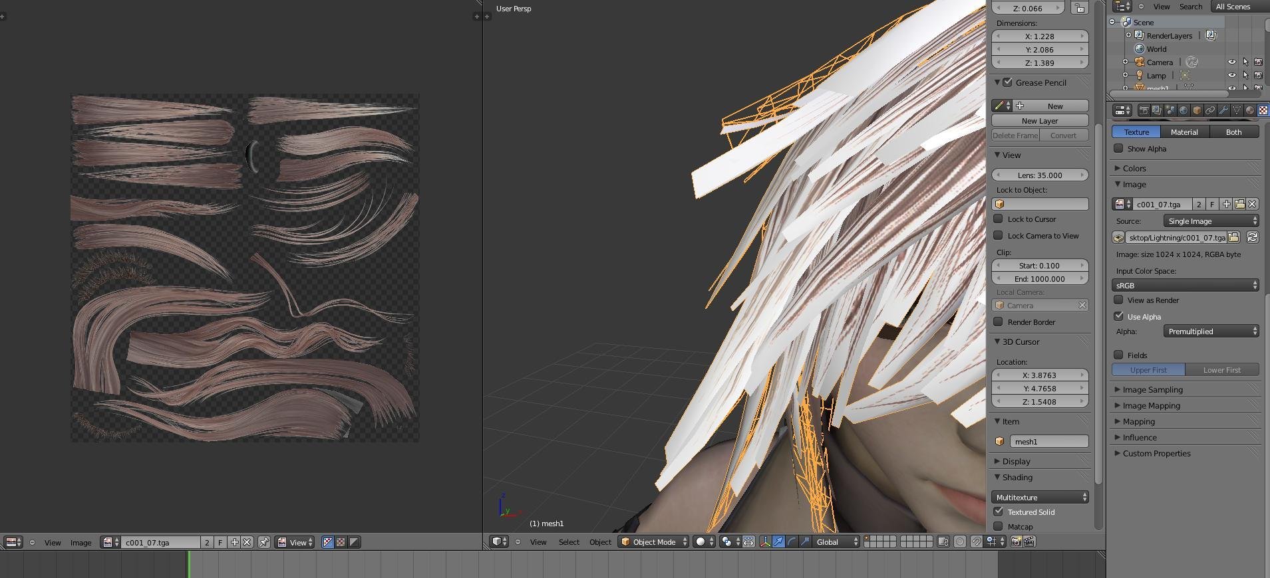Toggle proportional editing circle icon

960,541
